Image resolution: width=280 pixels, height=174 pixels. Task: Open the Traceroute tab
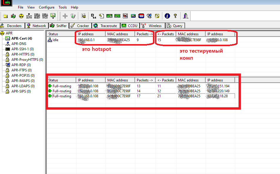point(108,26)
